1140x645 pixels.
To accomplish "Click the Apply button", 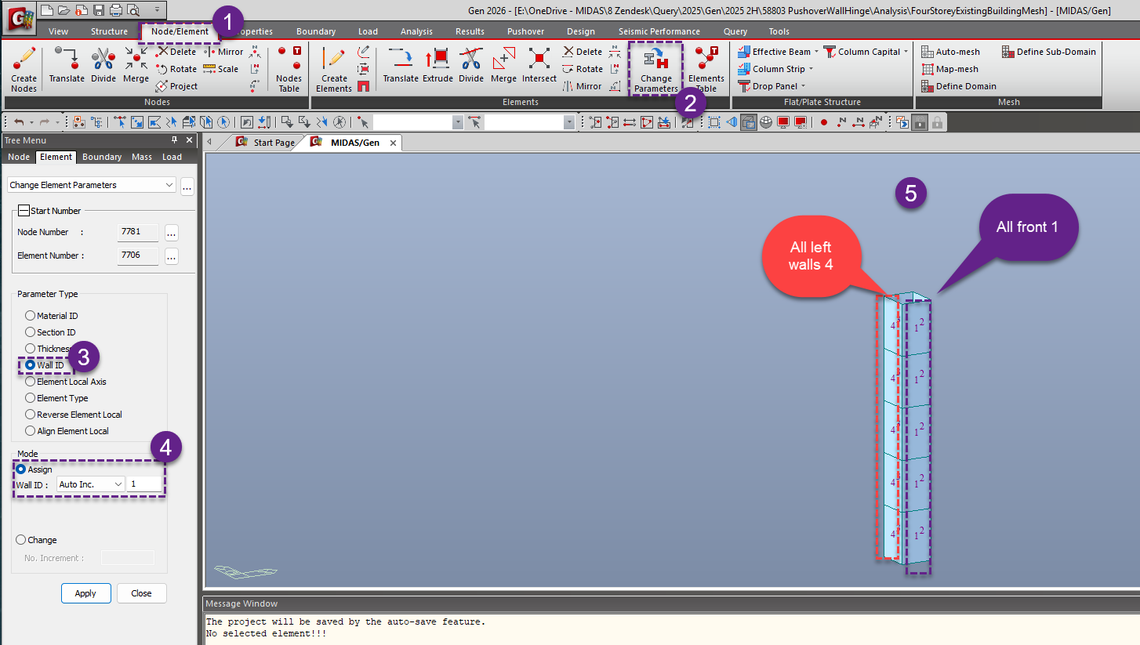I will pyautogui.click(x=85, y=593).
